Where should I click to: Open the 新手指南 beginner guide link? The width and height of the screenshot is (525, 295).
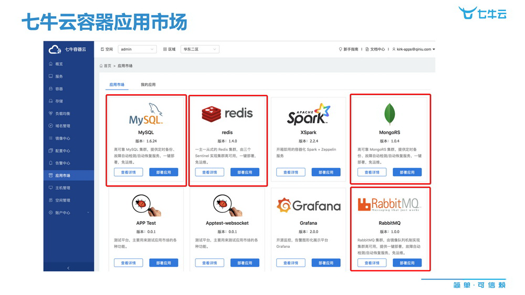tap(348, 49)
